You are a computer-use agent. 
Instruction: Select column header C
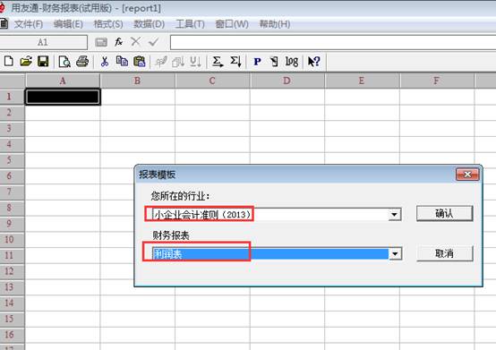point(212,81)
